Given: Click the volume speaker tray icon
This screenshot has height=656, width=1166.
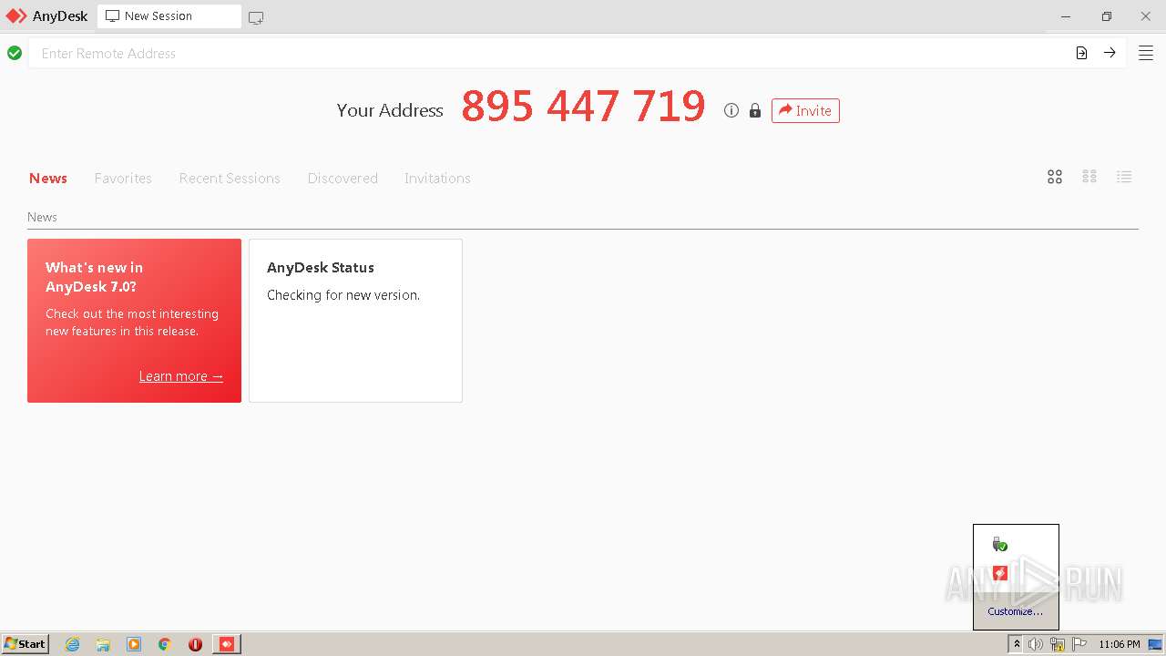Looking at the screenshot, I should [1036, 644].
